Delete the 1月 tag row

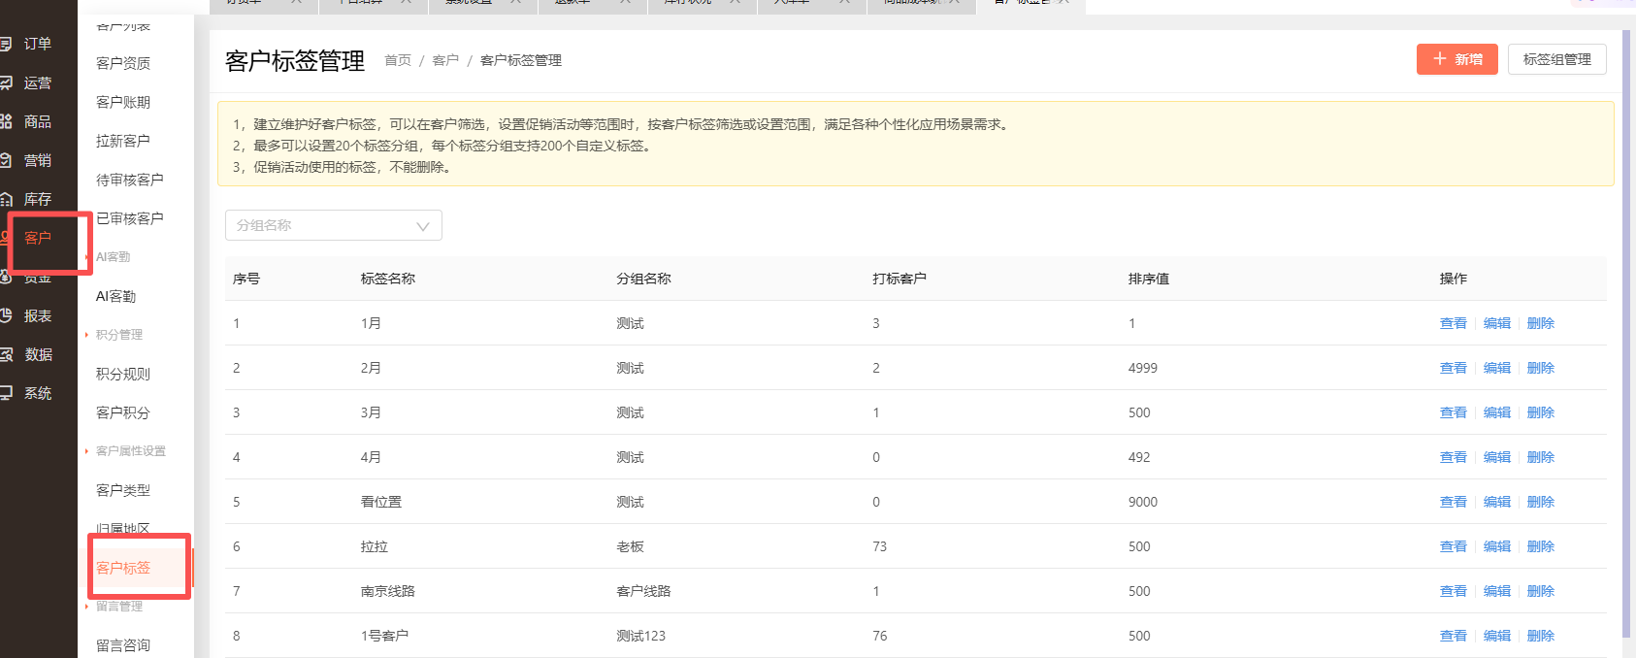point(1540,323)
